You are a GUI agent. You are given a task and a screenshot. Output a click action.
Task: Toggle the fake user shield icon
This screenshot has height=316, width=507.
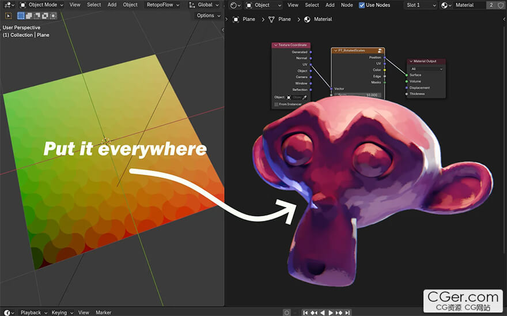tap(500, 5)
